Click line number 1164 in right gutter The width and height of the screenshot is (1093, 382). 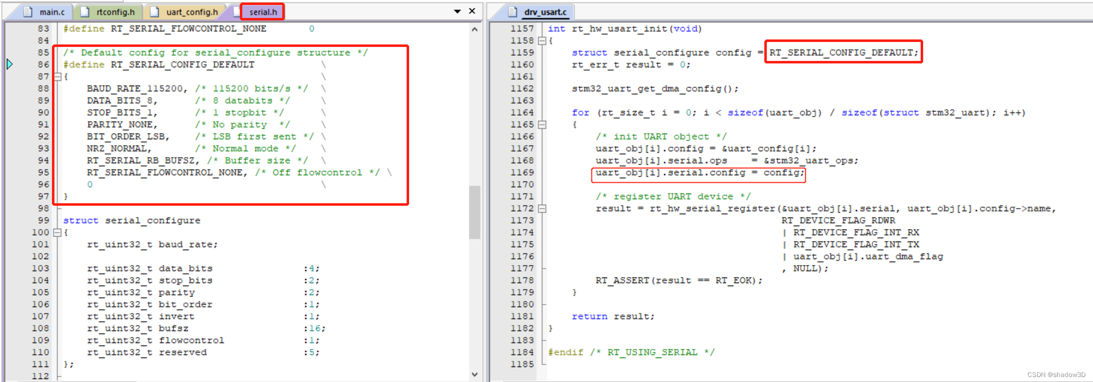(522, 112)
